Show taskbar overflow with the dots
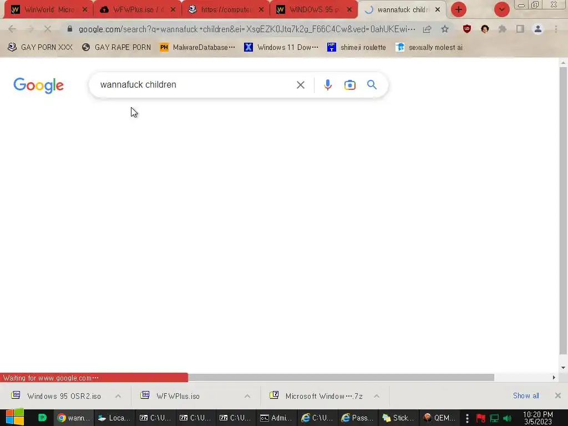This screenshot has width=568, height=426. click(x=467, y=418)
